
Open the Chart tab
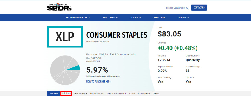coord(132,93)
